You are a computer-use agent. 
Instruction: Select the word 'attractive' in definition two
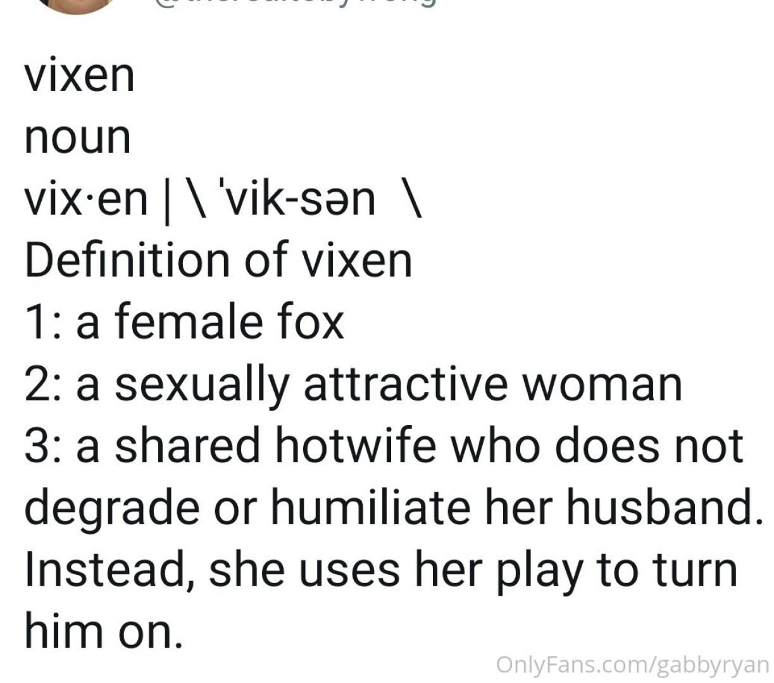click(x=406, y=383)
